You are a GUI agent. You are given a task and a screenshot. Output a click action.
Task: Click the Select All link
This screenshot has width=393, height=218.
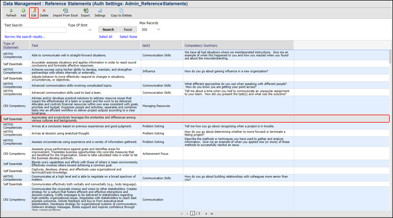coord(106,37)
